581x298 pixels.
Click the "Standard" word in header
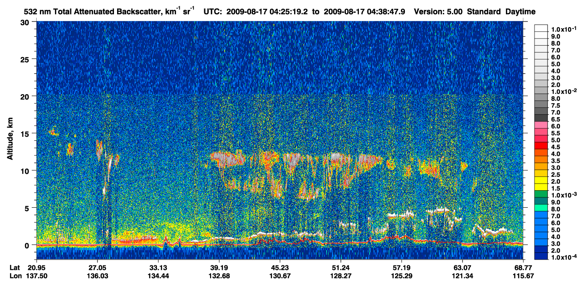(484, 12)
